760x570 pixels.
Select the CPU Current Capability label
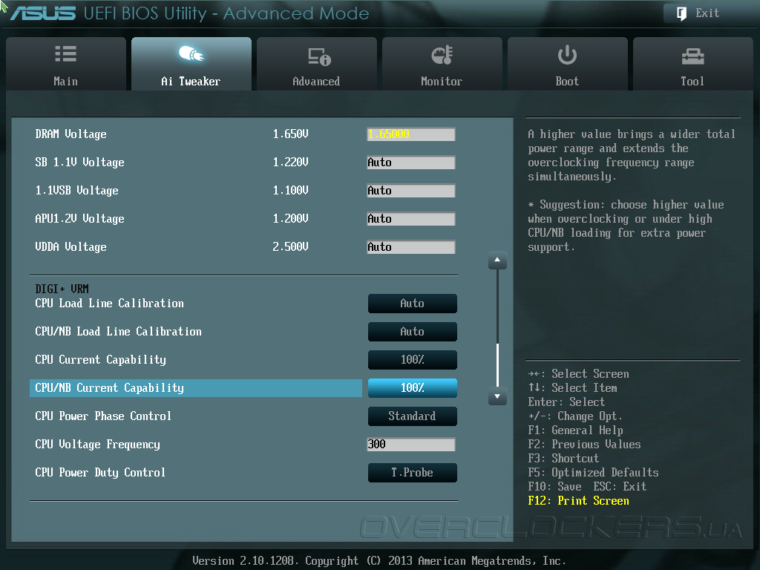100,360
